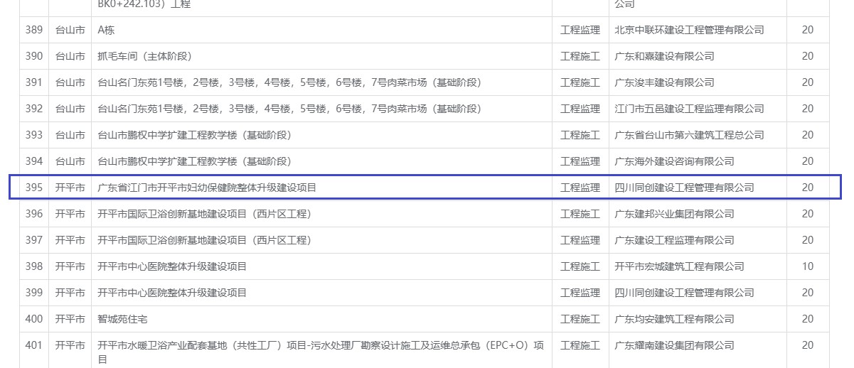The image size is (854, 368).
Task: Select 四川同创建设工程管理有限公司 in row 399
Action: [684, 293]
